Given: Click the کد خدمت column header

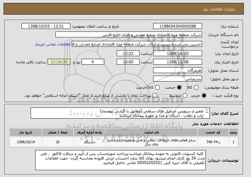Looking at the screenshot, I should point(213,133).
